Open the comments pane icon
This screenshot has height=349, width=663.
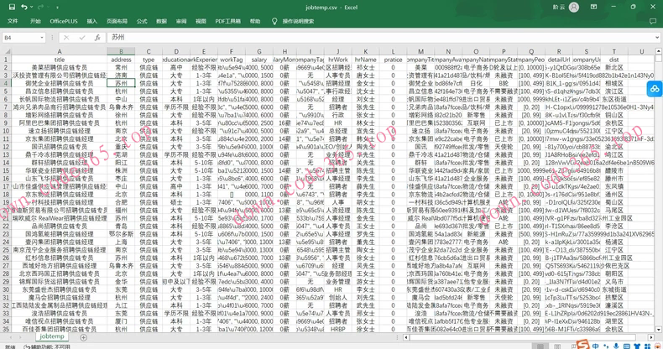pyautogui.click(x=653, y=21)
